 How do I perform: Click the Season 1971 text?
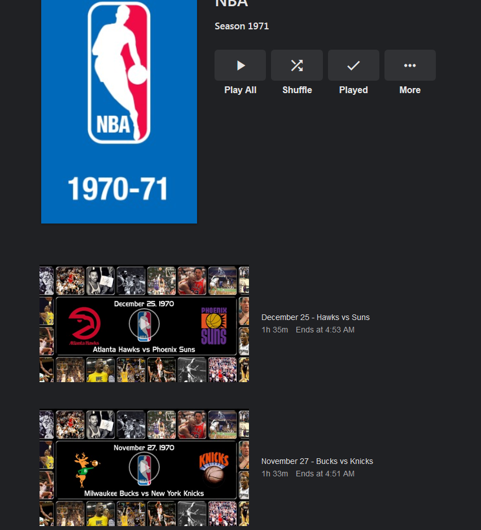(x=242, y=26)
